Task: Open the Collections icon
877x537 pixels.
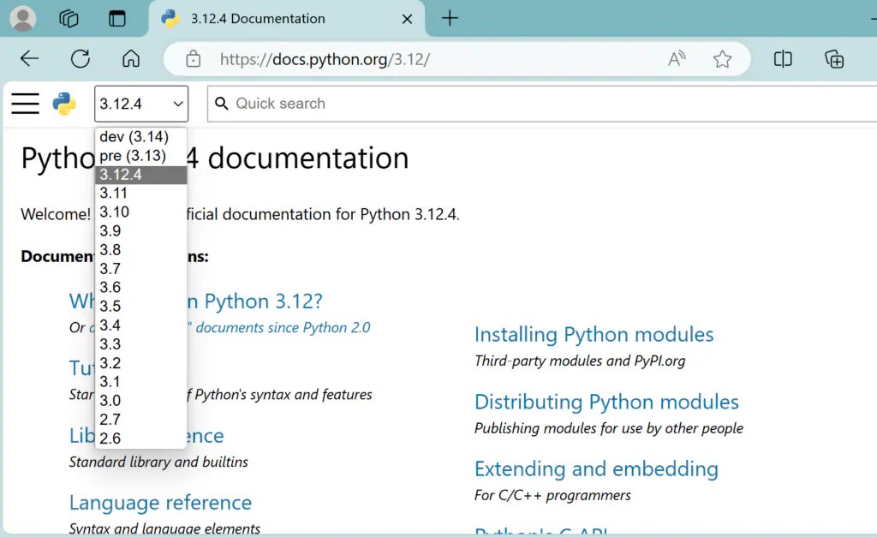Action: coord(833,59)
